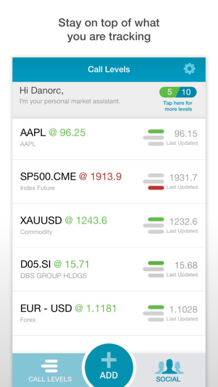Open the XAUUSD @ 1243.6 call level
Screen dimensions: 218x387
[109, 225]
